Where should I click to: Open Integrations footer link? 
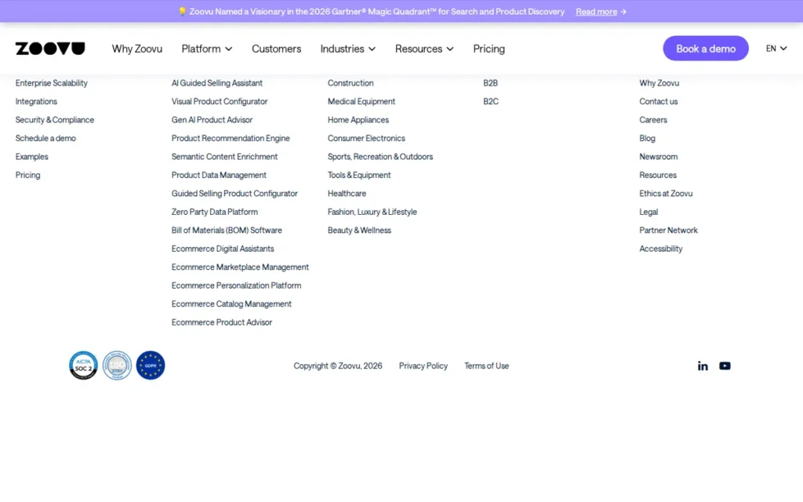[x=36, y=101]
